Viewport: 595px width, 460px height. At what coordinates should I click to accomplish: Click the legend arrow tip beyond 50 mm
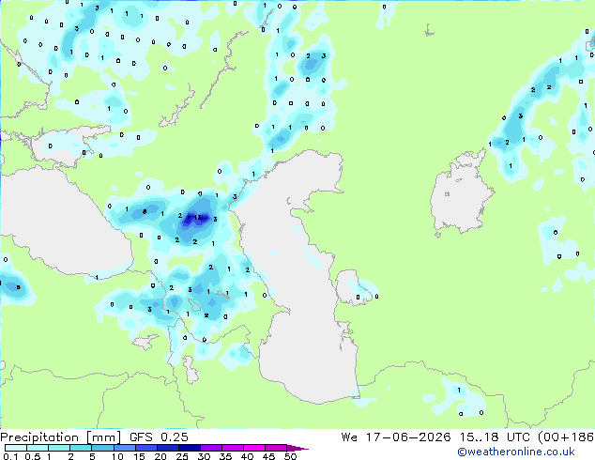(297, 448)
